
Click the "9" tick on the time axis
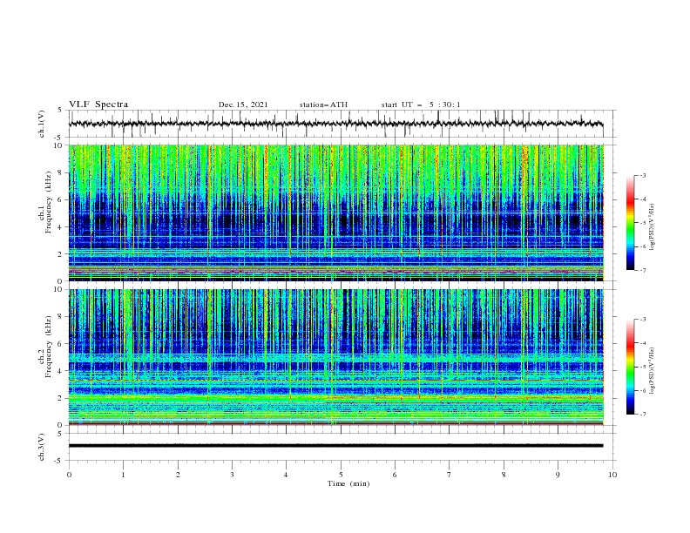[x=558, y=475]
